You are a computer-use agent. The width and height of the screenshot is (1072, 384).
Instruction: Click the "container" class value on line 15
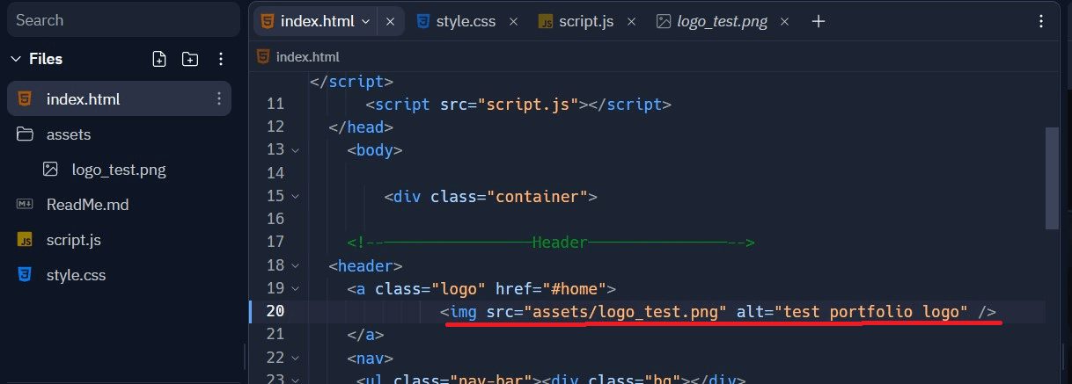[538, 196]
